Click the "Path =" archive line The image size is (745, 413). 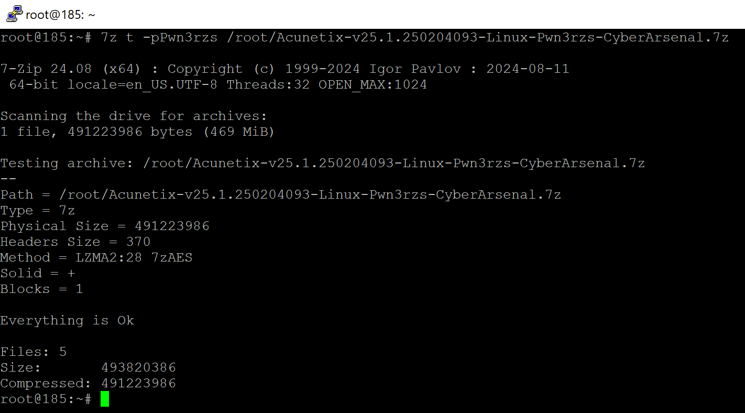pyautogui.click(x=280, y=195)
